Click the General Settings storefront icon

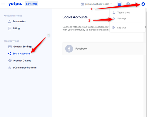pyautogui.click(x=10, y=47)
